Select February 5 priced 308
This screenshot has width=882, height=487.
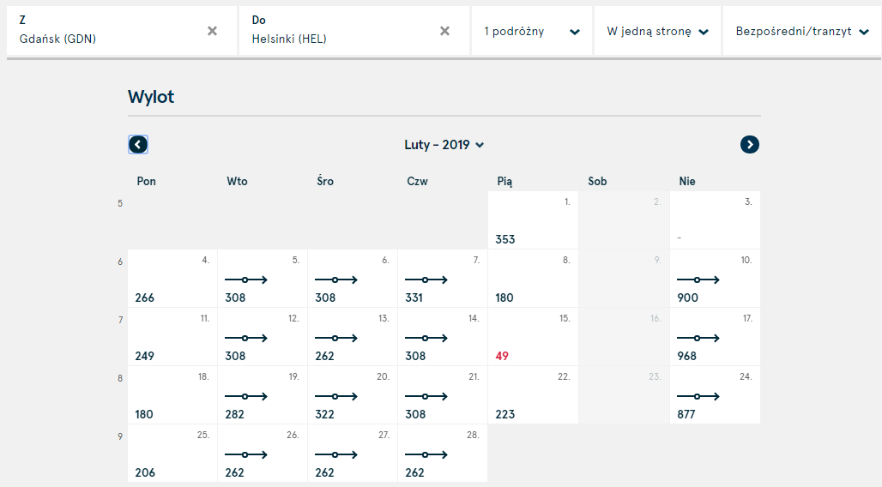tap(263, 279)
